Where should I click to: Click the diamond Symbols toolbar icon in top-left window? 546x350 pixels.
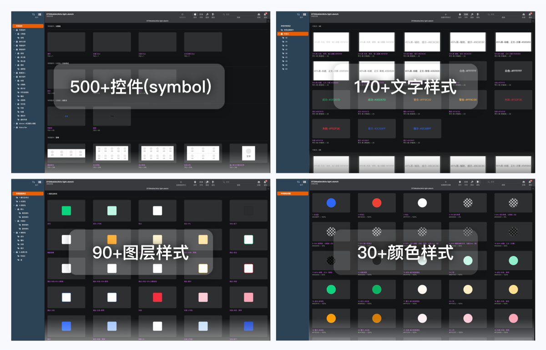tap(195, 15)
